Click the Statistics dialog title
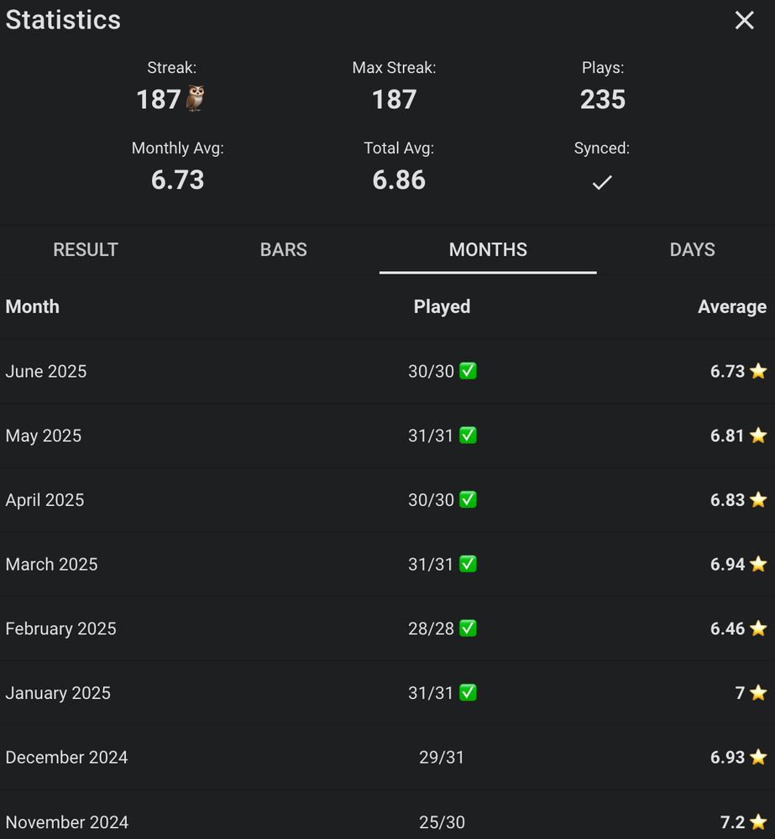The image size is (775, 839). point(63,20)
